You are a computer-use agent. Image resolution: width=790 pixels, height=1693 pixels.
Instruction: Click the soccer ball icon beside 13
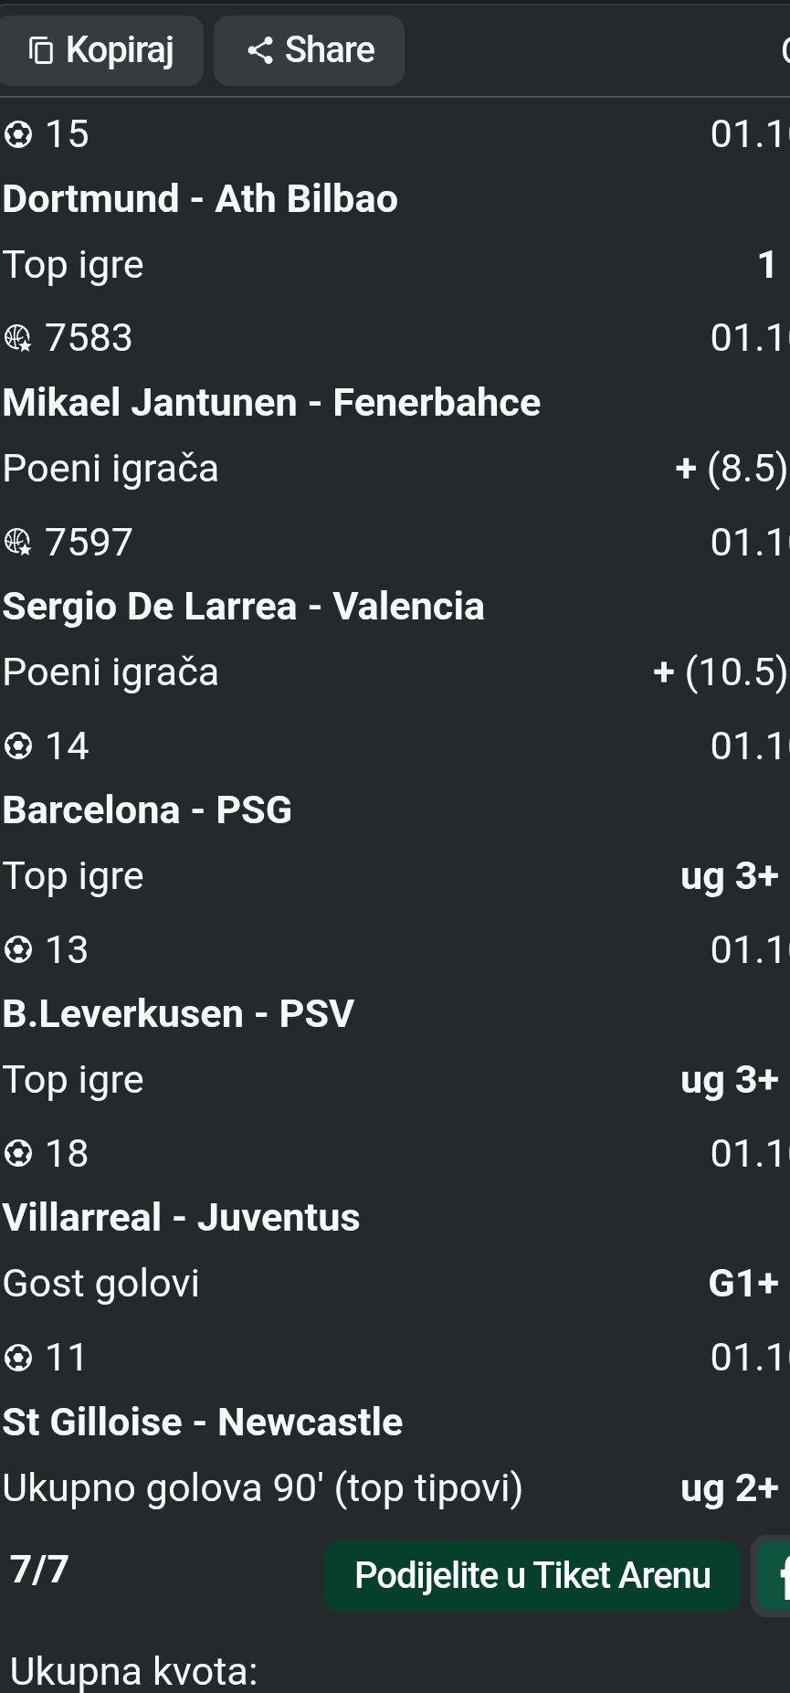(18, 950)
